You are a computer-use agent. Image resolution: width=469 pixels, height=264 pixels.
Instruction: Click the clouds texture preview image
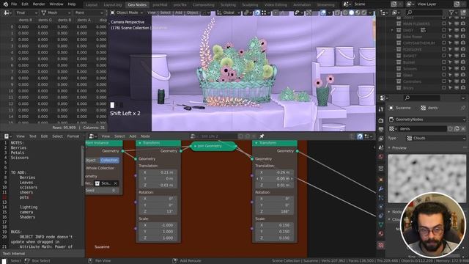coord(426,179)
